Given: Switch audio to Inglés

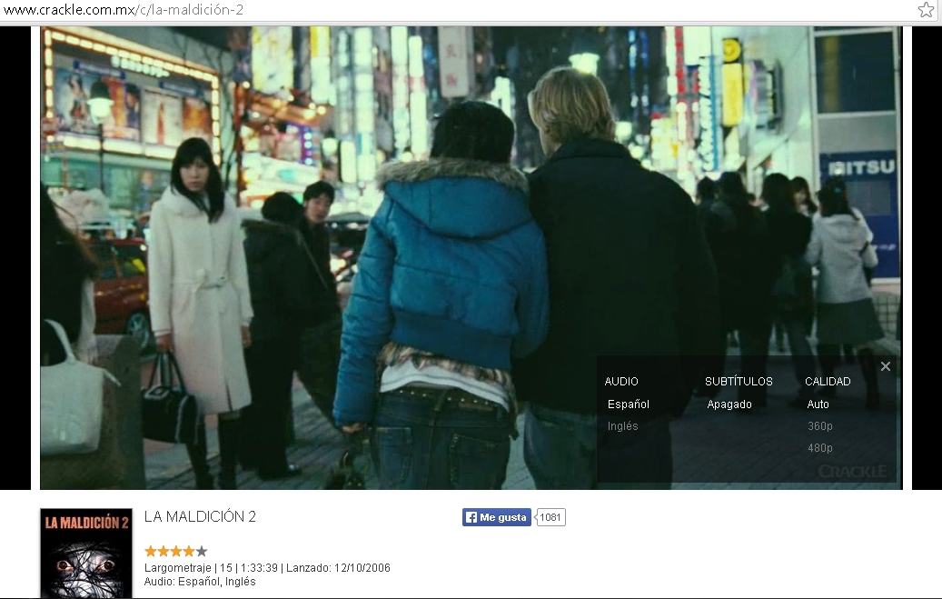Looking at the screenshot, I should coord(622,425).
